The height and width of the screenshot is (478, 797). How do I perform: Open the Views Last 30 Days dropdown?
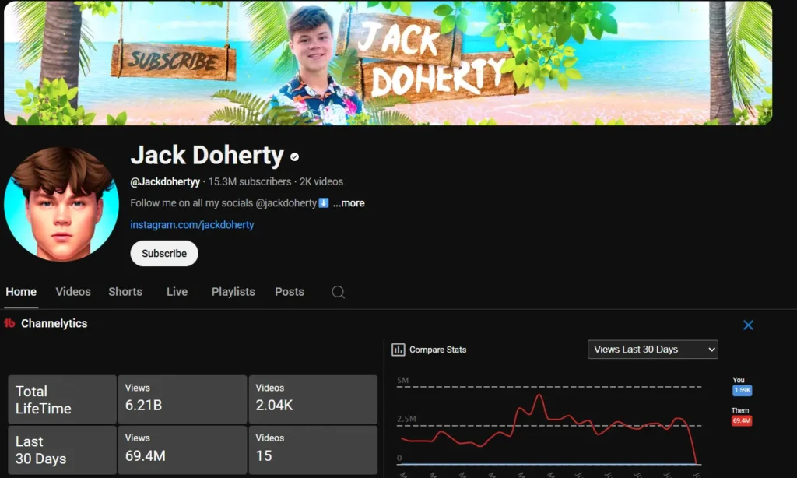tap(653, 350)
